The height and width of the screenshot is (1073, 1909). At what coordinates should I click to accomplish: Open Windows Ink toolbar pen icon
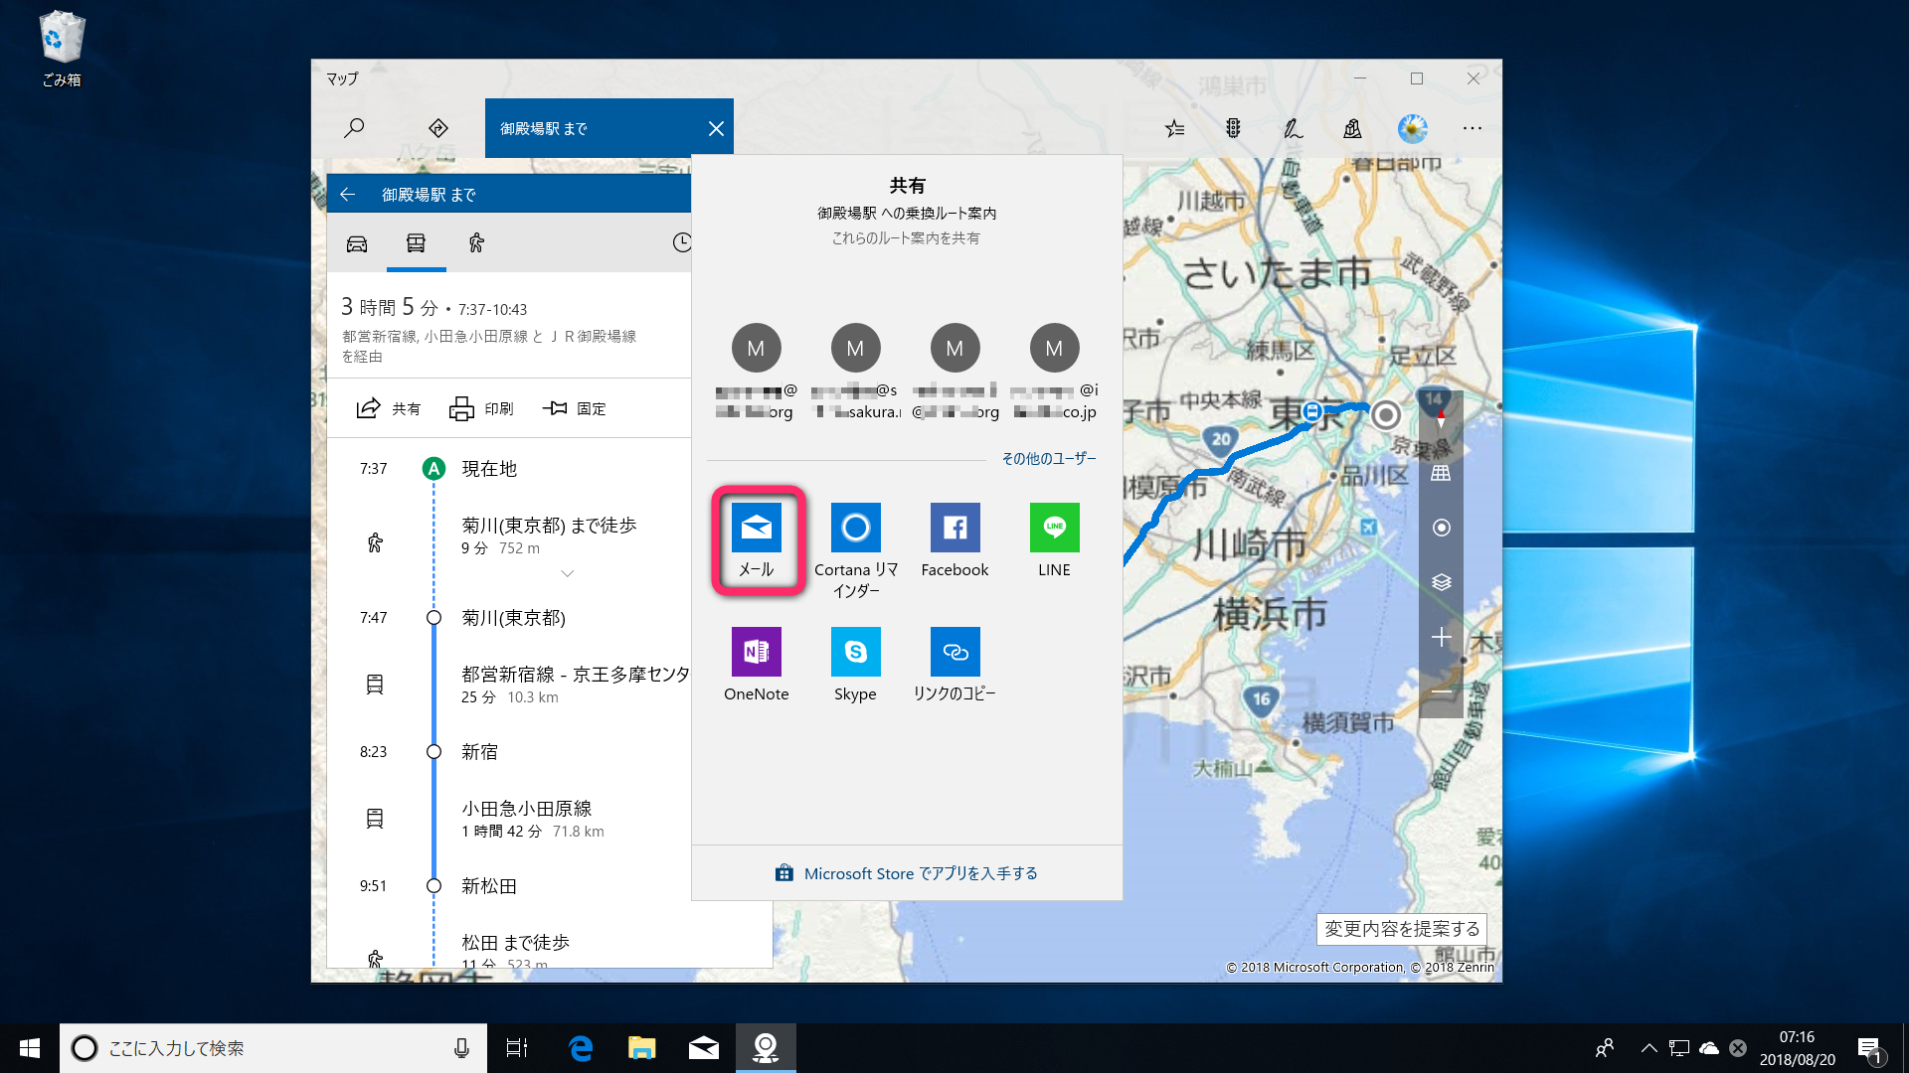1292,128
